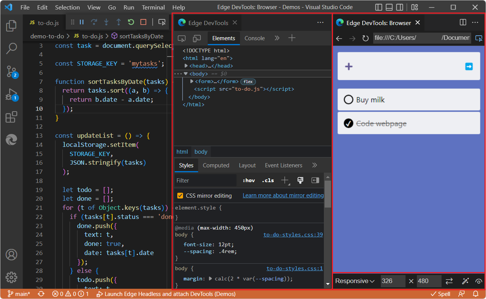Viewport: 486px width, 299px height.
Task: Open the File menu
Action: [x=25, y=7]
